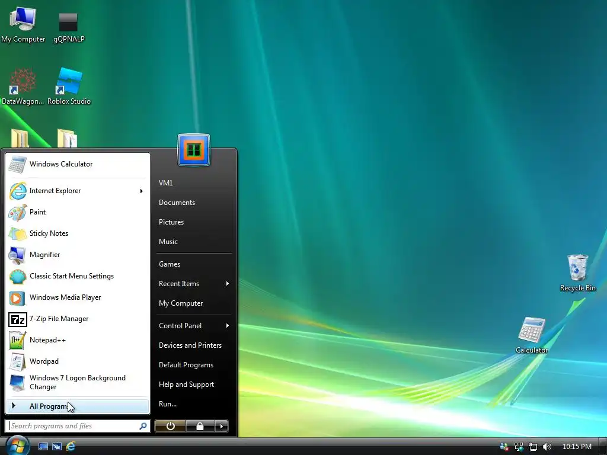
Task: Select gQPNALP desktop icon
Action: point(69,27)
